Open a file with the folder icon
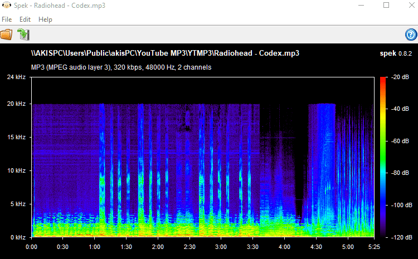This screenshot has width=418, height=259. pos(6,35)
